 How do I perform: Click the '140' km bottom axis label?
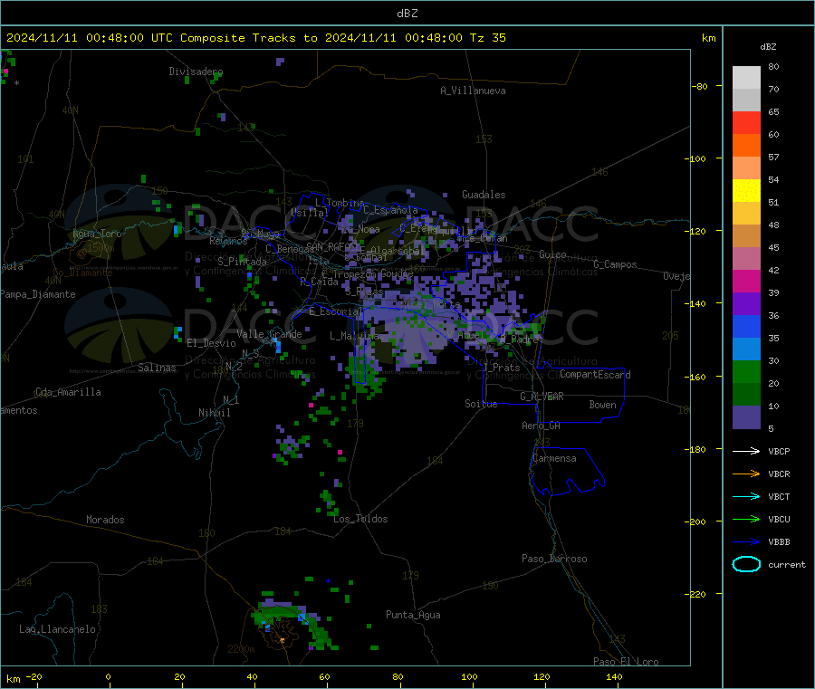pyautogui.click(x=614, y=676)
